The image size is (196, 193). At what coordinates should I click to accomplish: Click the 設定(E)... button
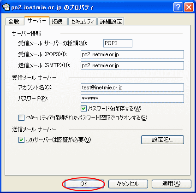162,140
